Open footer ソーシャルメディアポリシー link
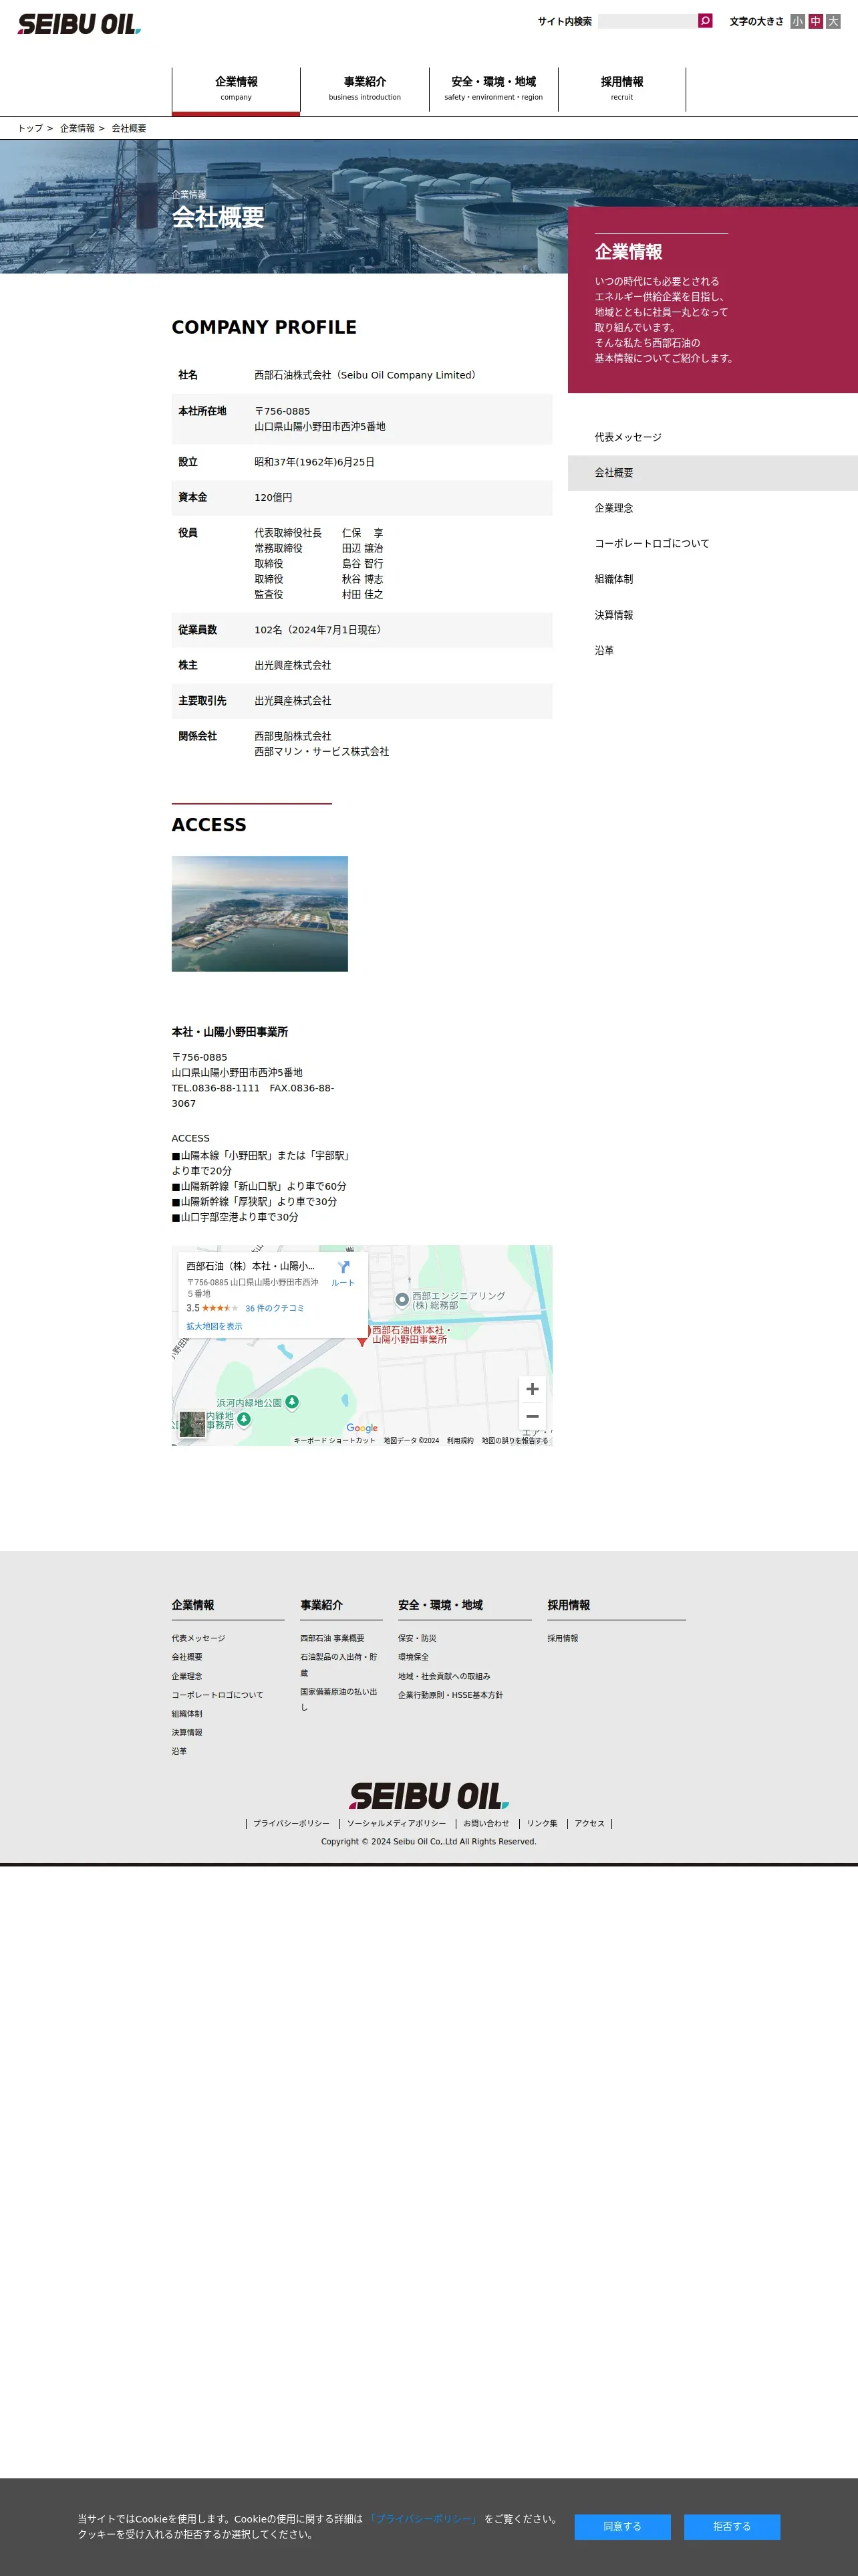 (396, 1823)
